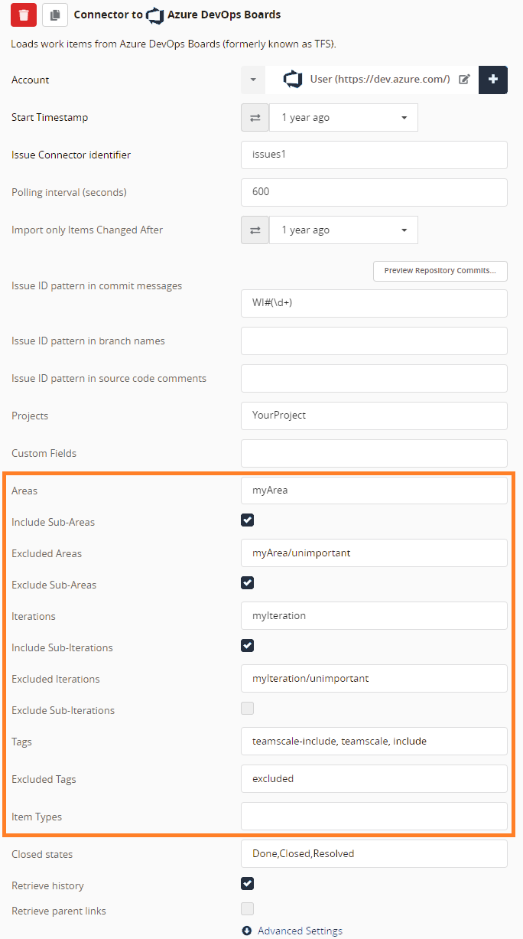Screen dimensions: 523x939
Task: Click Preview Repository Commits button
Action: (x=440, y=271)
